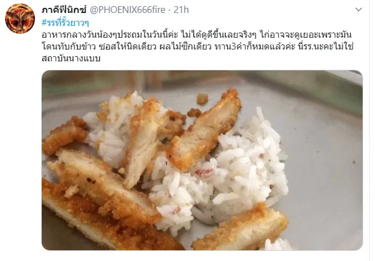This screenshot has width=375, height=261.
Task: Open the attached lunch photo
Action: pyautogui.click(x=202, y=160)
